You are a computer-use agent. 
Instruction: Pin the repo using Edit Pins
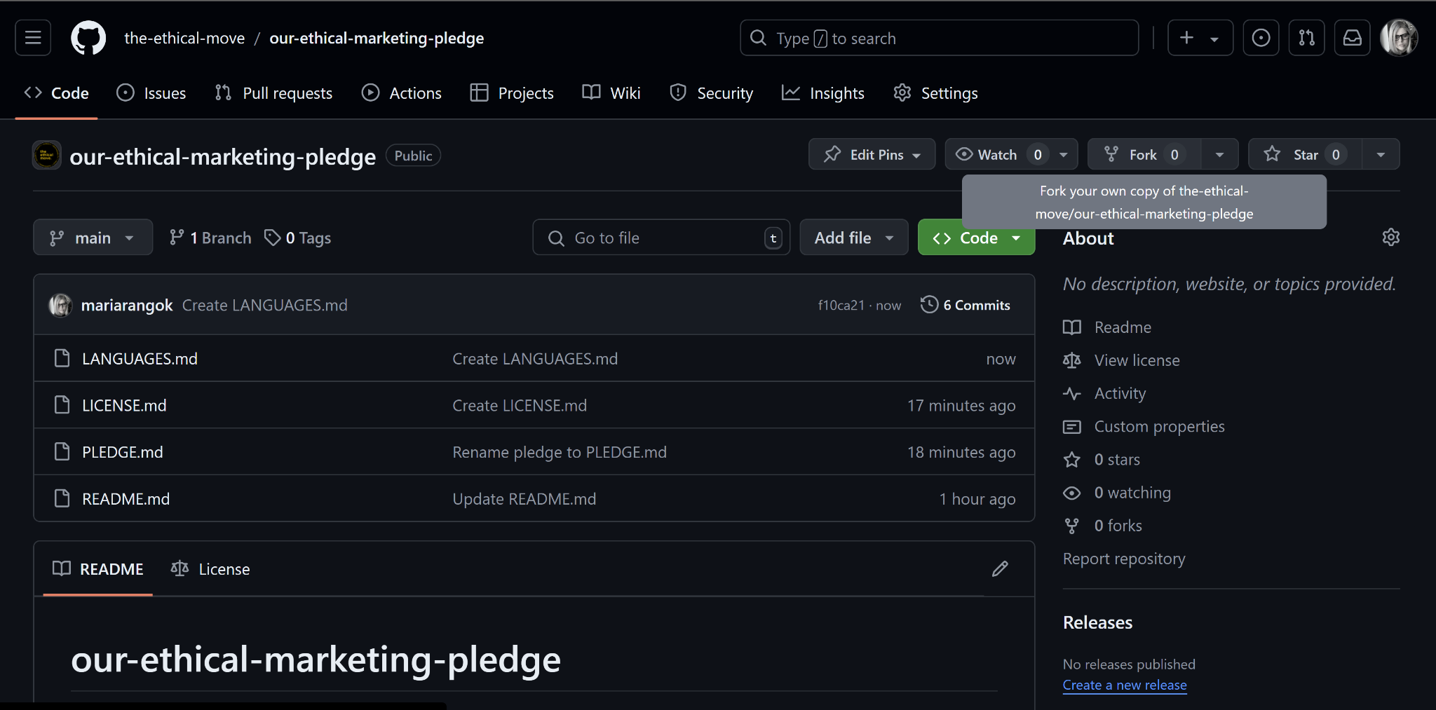(x=872, y=154)
